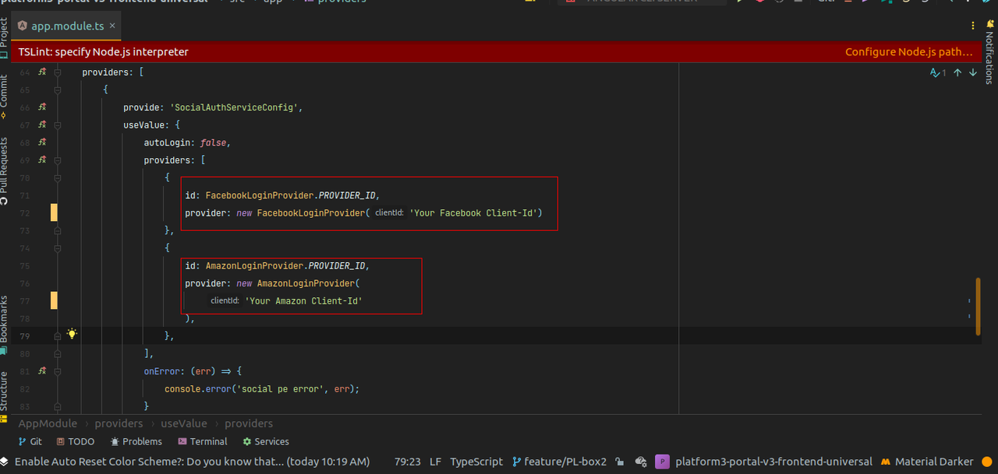
Task: Select useValue in the breadcrumb bar
Action: pyautogui.click(x=184, y=423)
